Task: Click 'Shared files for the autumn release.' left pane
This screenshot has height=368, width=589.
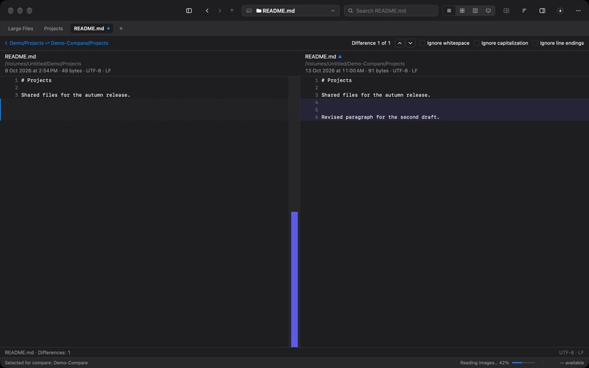Action: point(76,95)
